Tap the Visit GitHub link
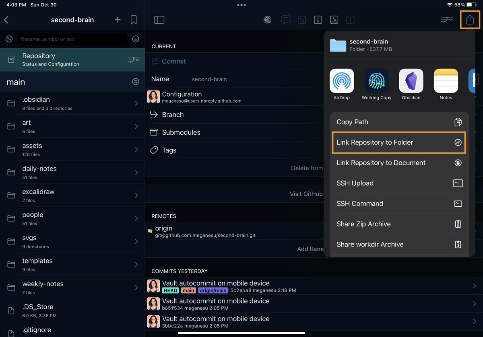483x337 pixels. (306, 193)
